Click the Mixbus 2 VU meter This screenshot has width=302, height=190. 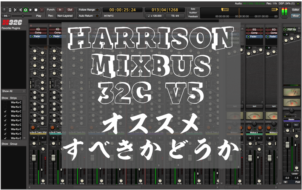click(x=254, y=116)
